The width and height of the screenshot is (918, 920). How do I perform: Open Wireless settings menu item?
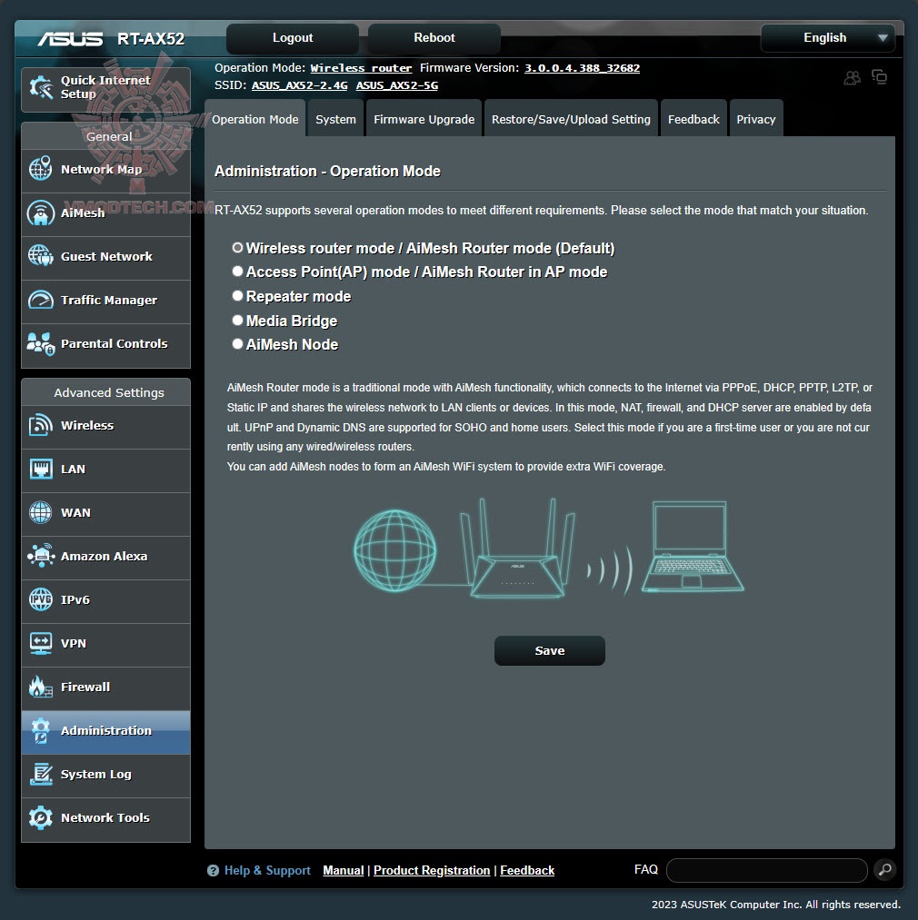(105, 427)
